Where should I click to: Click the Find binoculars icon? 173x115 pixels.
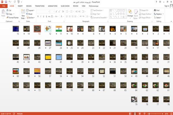(x=155, y=10)
